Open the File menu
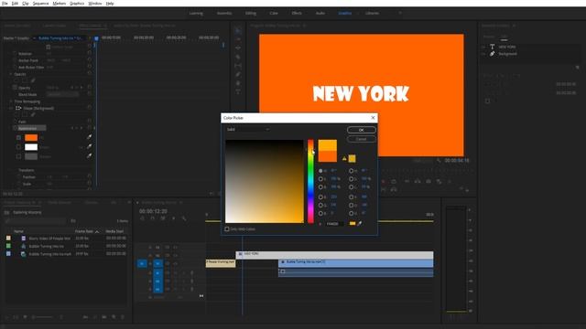 point(5,4)
